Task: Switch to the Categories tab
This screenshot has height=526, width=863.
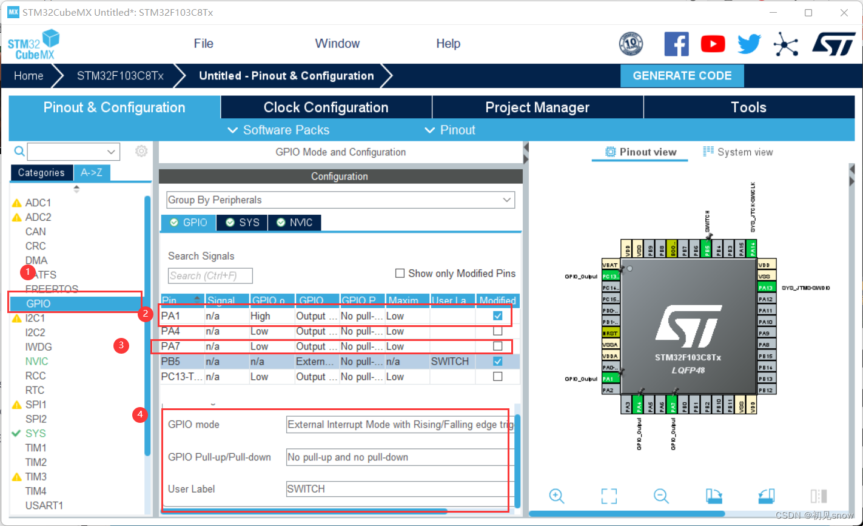Action: point(41,173)
